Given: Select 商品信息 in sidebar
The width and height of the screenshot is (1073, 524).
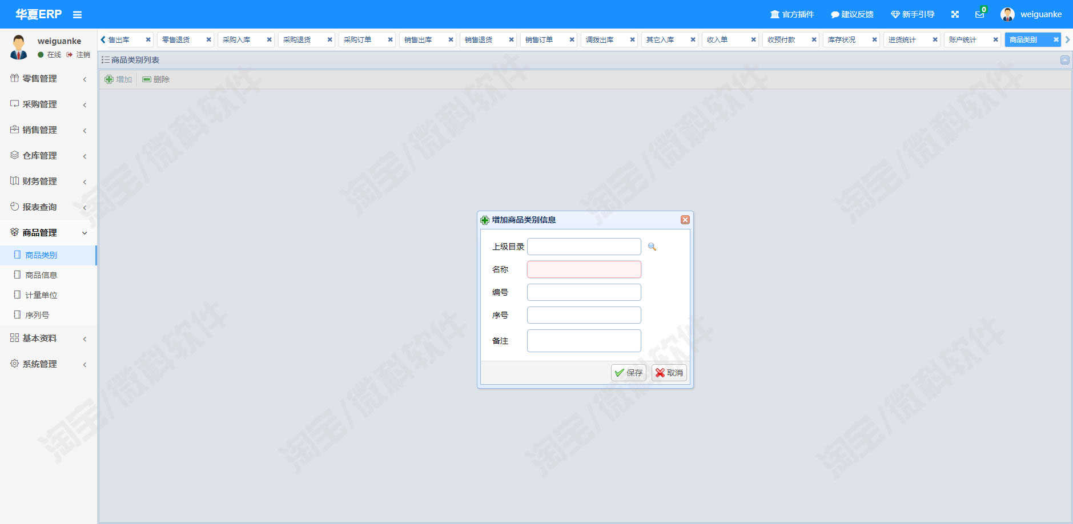Looking at the screenshot, I should click(49, 275).
